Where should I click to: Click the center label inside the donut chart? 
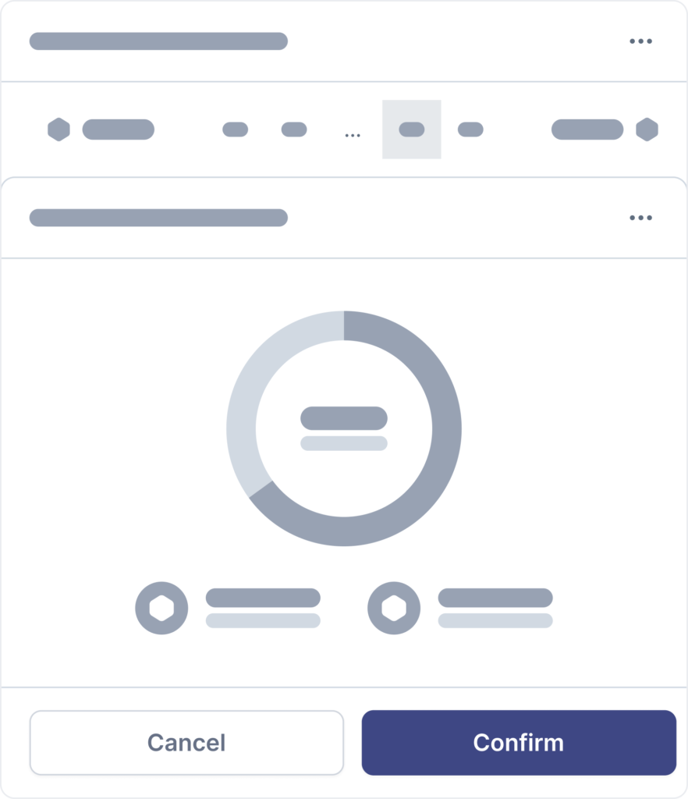[344, 419]
